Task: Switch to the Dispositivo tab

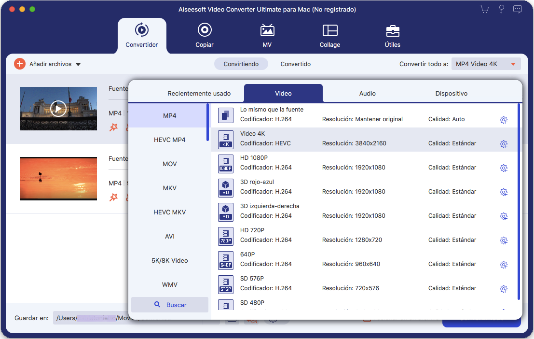Action: point(451,93)
